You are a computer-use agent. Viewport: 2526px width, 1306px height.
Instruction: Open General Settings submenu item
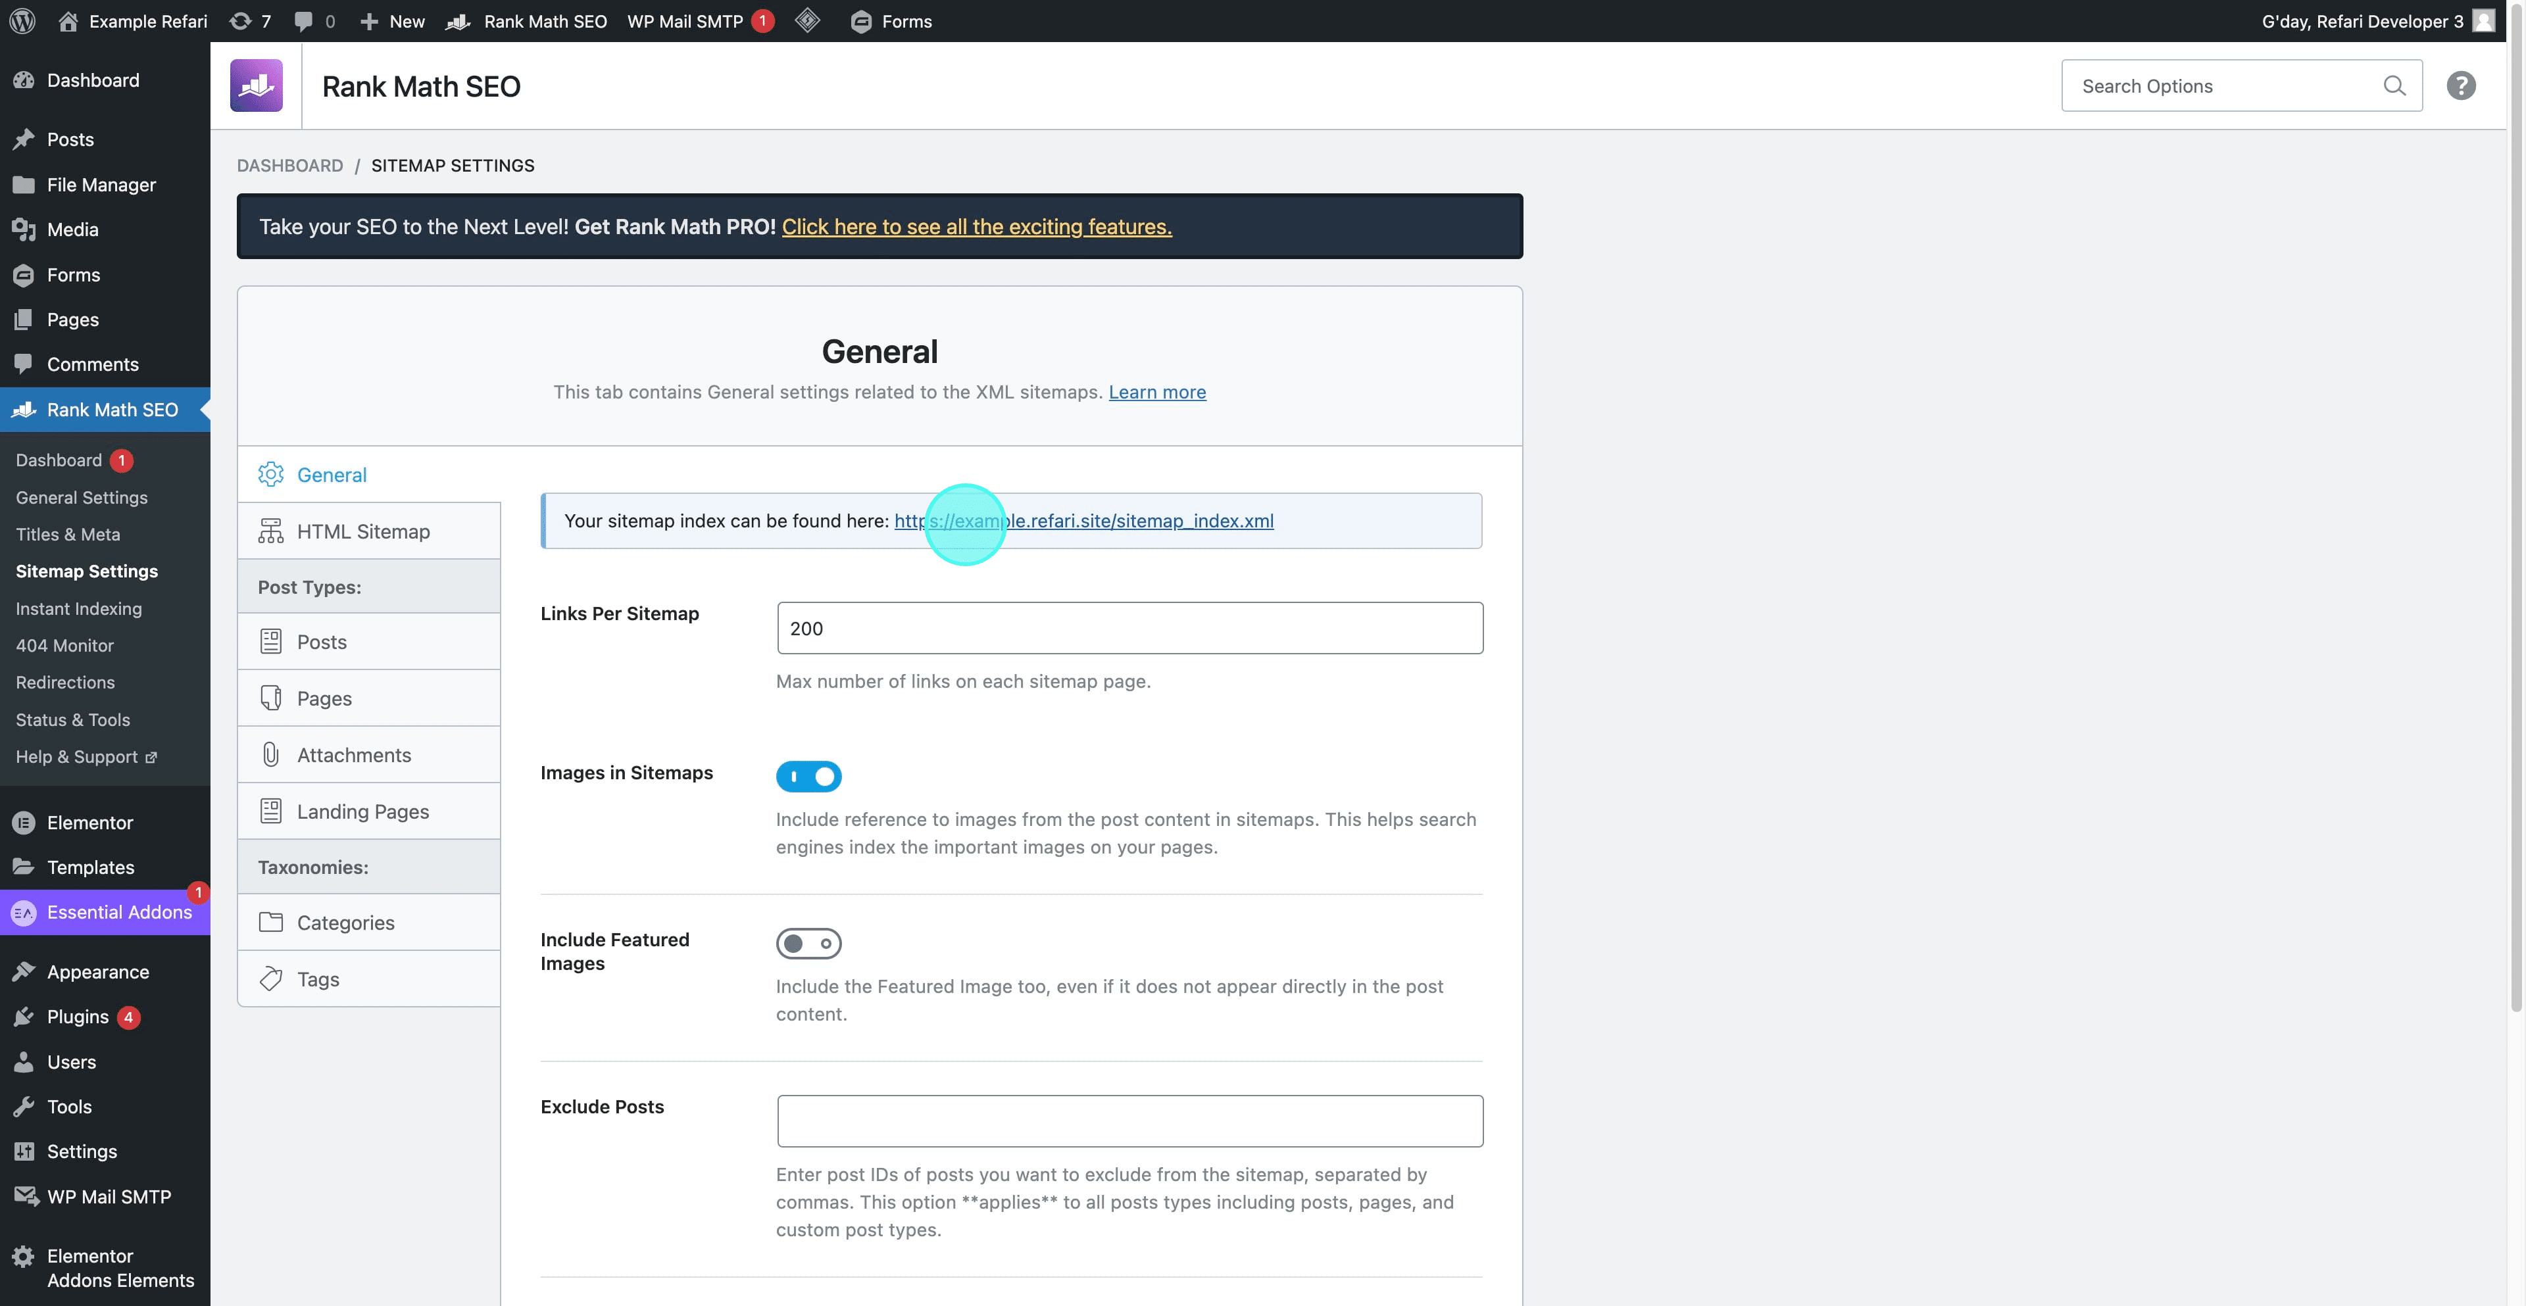[x=82, y=497]
